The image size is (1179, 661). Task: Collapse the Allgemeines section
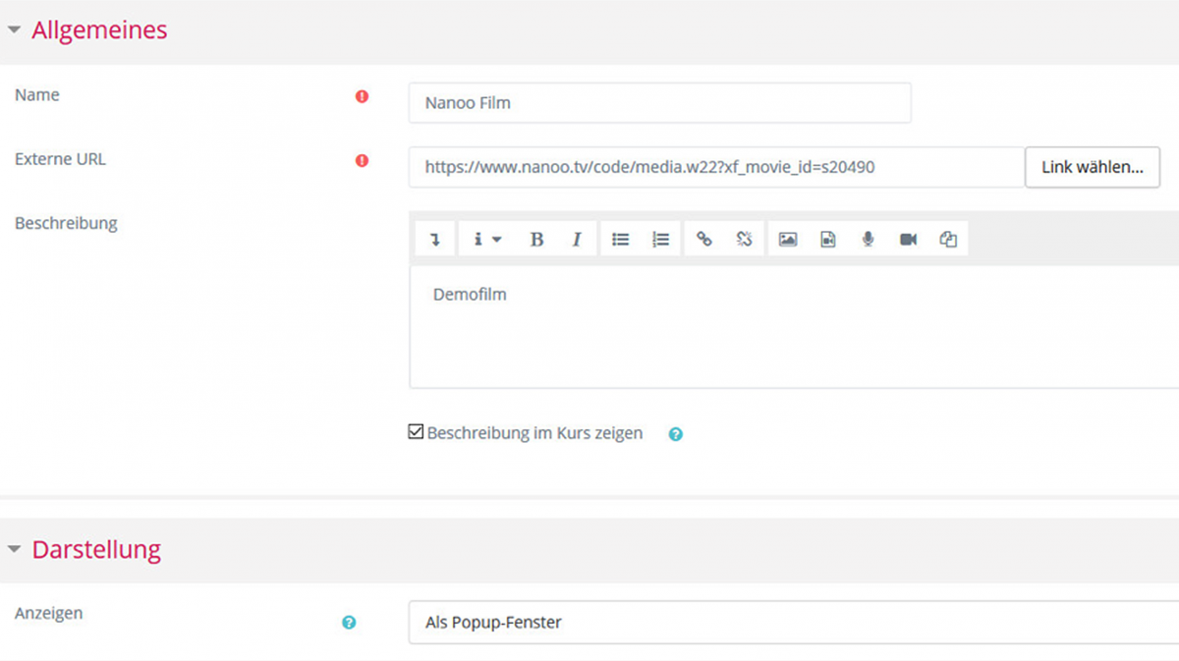(x=14, y=30)
